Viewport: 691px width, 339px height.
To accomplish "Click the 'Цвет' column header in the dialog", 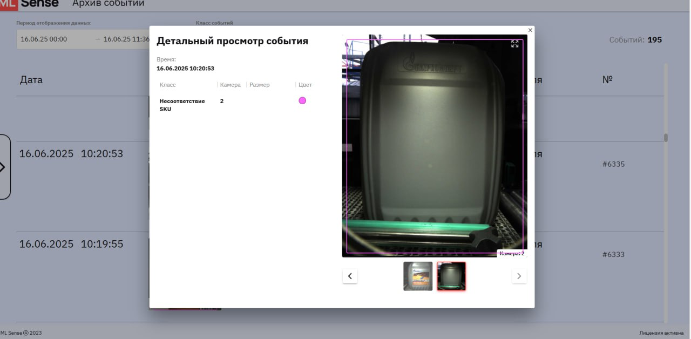I will pyautogui.click(x=306, y=85).
